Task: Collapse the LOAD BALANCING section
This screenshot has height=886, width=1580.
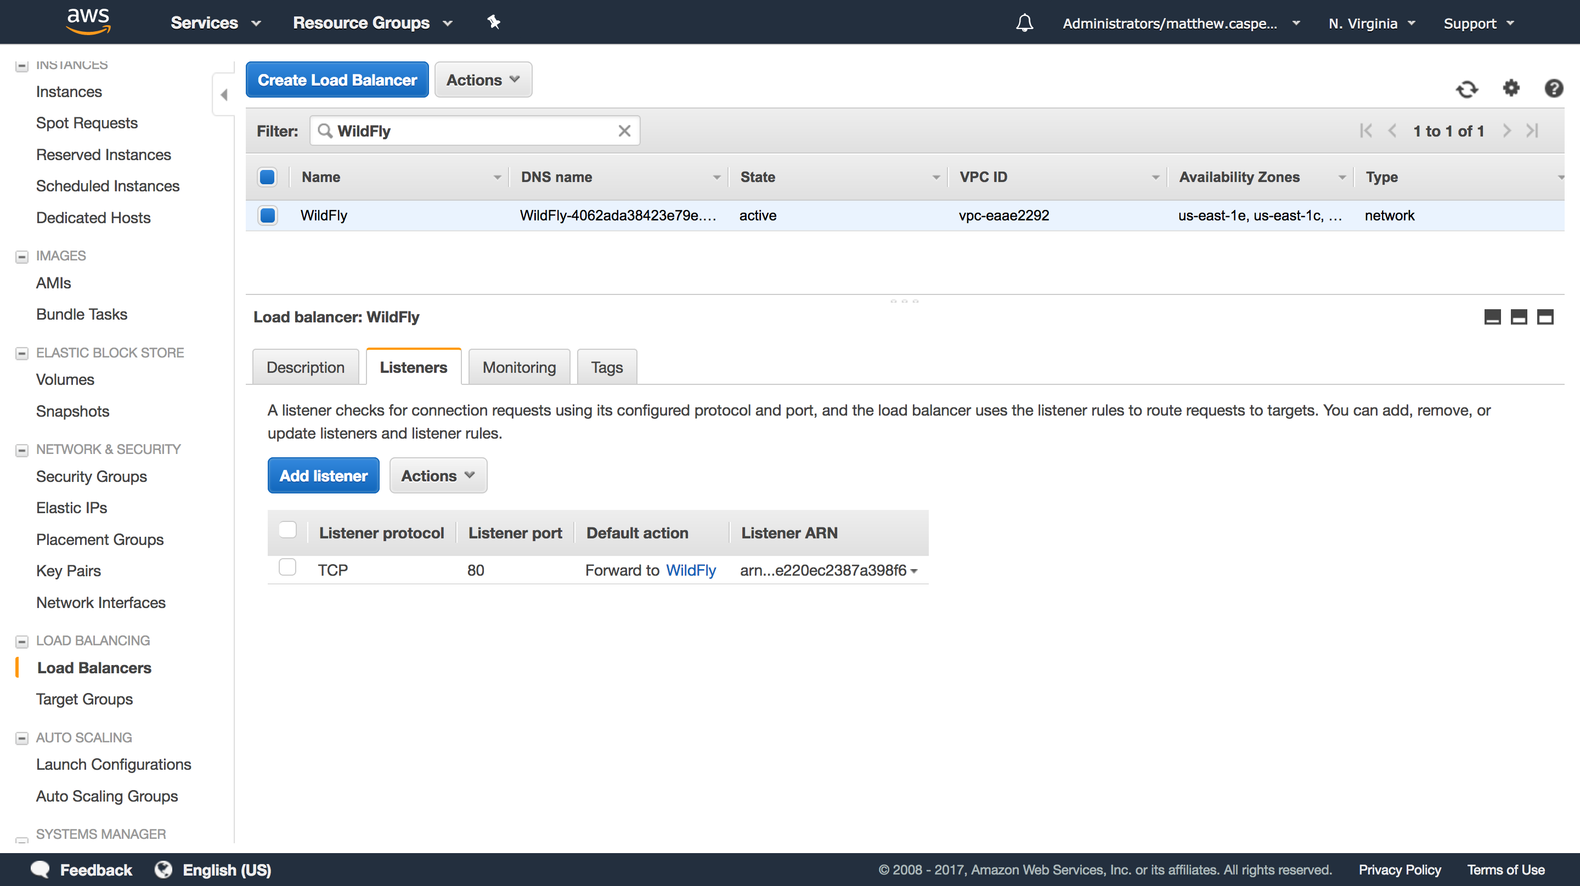Action: tap(21, 640)
